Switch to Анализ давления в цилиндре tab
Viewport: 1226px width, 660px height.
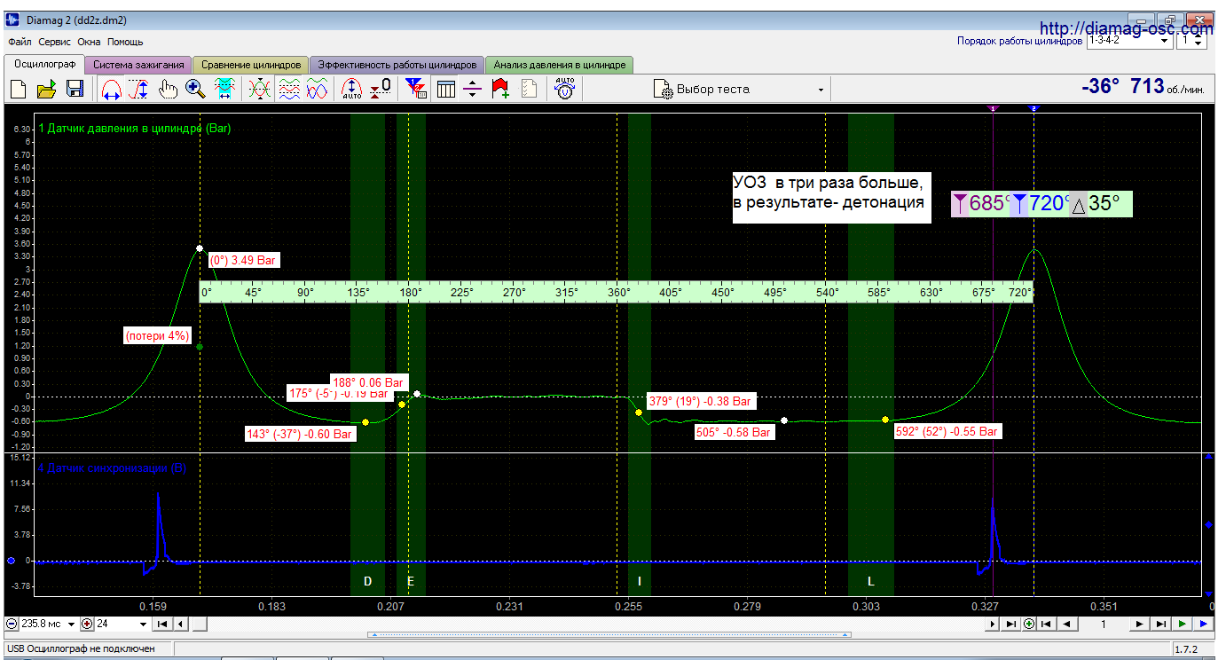tap(559, 65)
